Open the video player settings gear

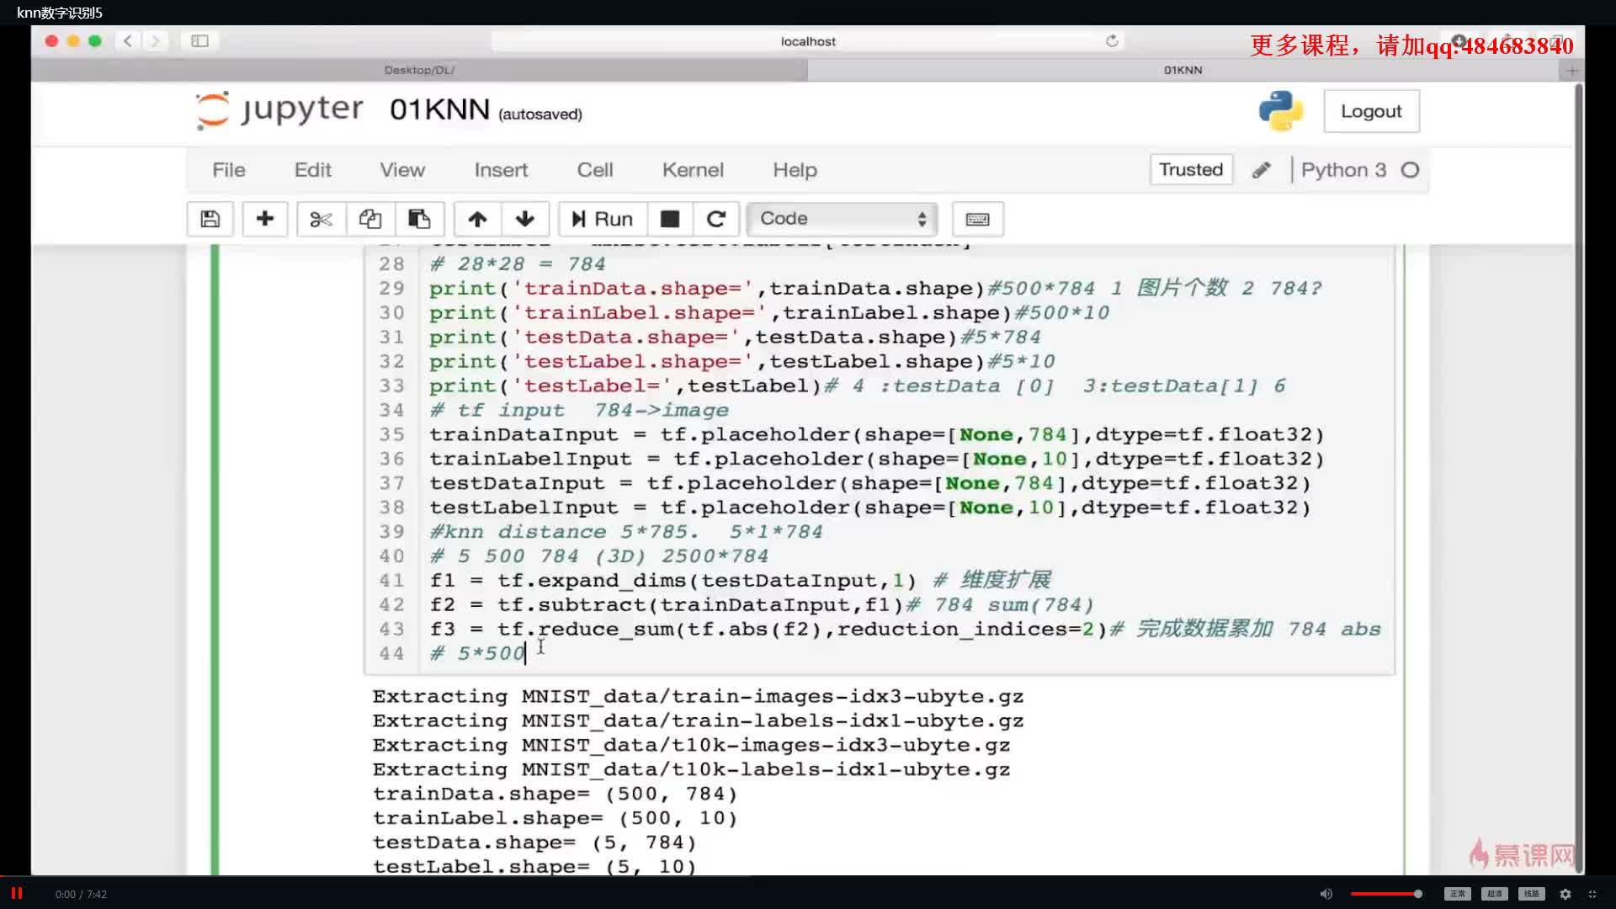tap(1565, 894)
